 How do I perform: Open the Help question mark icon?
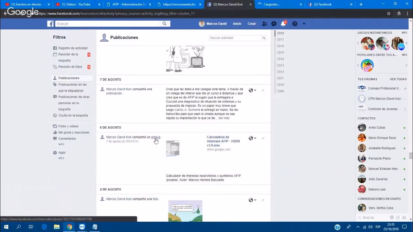coord(295,24)
